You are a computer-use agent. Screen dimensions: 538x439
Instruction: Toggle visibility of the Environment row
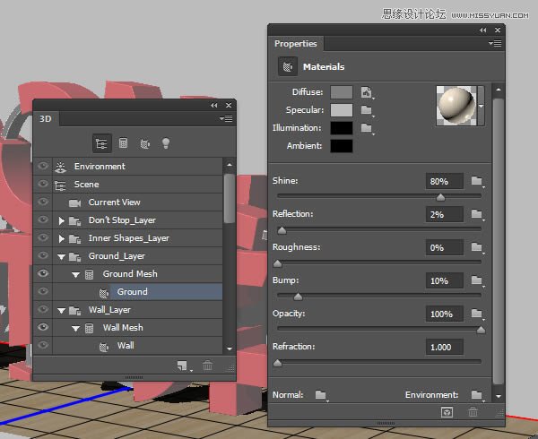pos(43,167)
